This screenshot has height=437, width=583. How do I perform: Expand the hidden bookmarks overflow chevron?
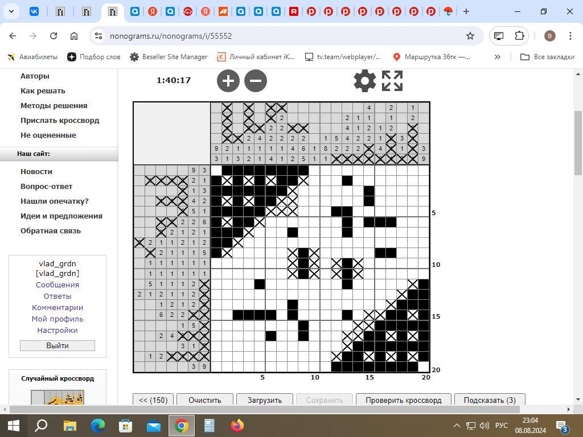pos(497,57)
